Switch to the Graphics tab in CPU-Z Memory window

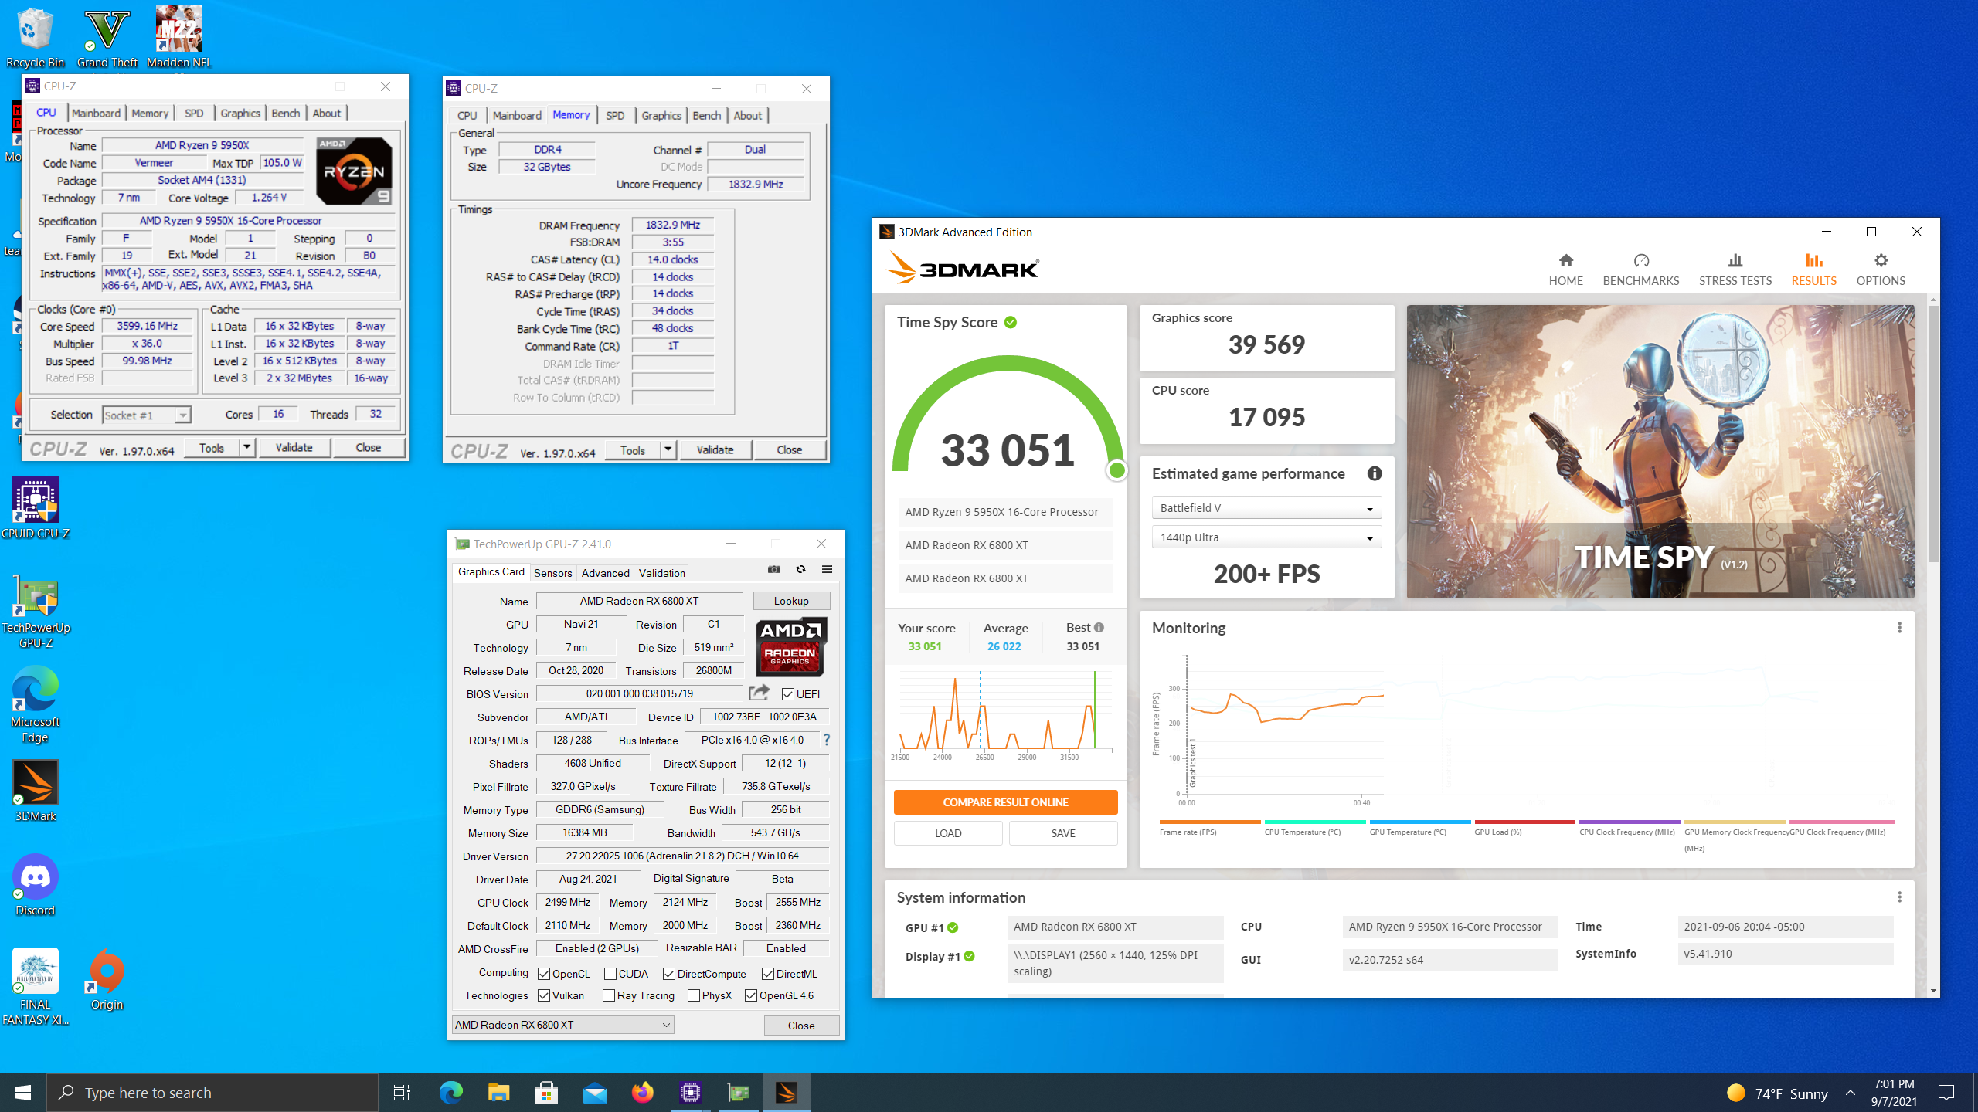pos(661,115)
